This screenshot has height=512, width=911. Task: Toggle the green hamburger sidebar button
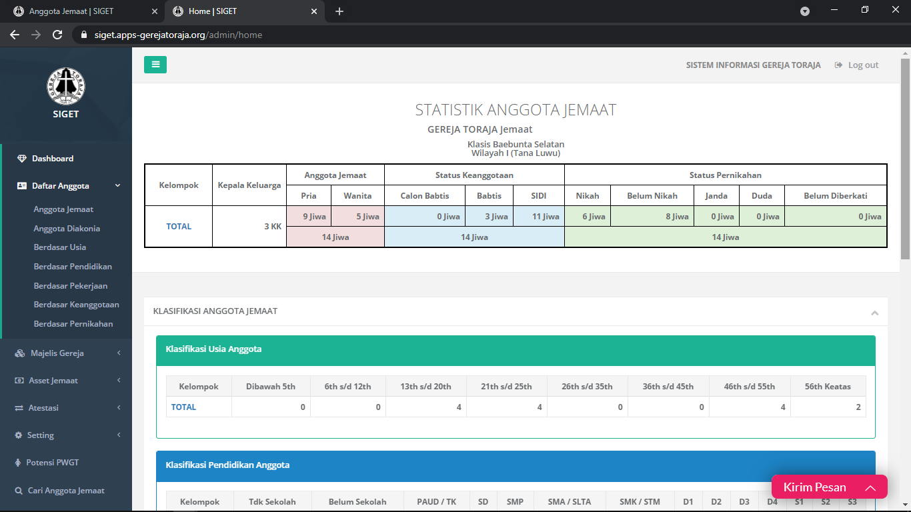coord(155,65)
